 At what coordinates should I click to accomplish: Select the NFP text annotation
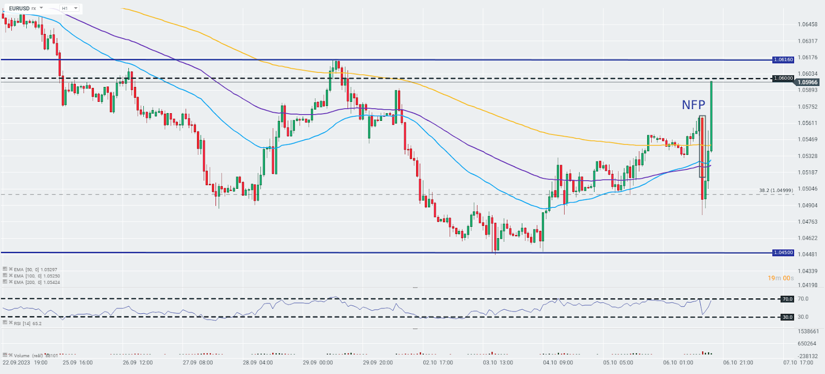[694, 105]
